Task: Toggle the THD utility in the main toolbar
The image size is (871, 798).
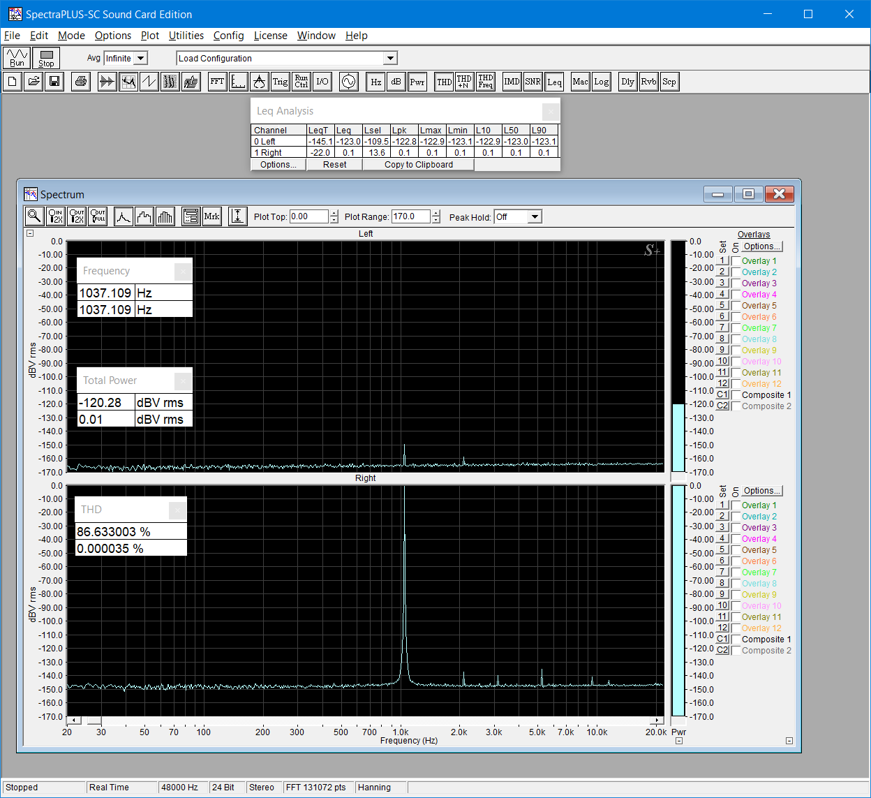Action: coord(444,82)
